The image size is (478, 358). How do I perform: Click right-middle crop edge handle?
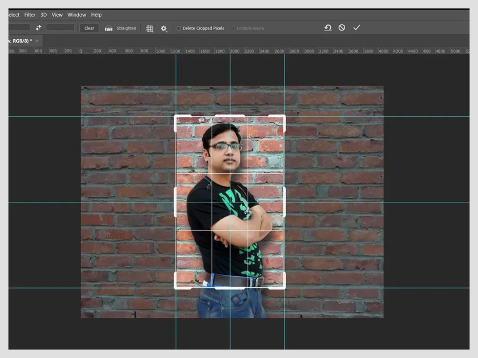[x=284, y=202]
